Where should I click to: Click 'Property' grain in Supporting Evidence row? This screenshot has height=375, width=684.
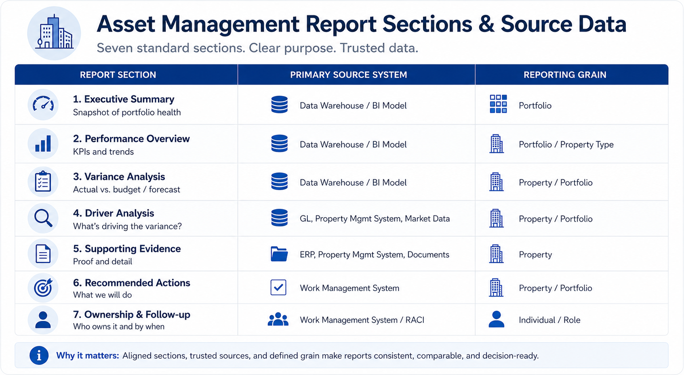[x=535, y=255]
